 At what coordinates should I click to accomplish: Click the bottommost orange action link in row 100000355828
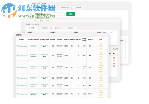pos(100,48)
